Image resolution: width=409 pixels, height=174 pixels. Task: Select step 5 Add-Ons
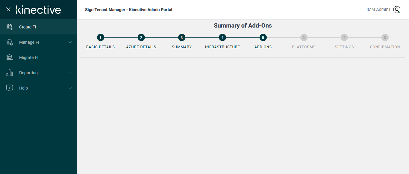click(x=263, y=38)
